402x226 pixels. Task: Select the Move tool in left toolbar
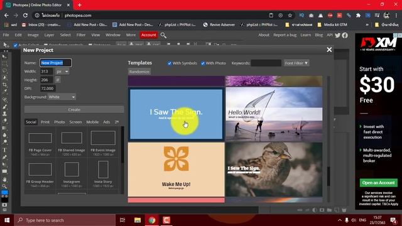(x=4, y=56)
